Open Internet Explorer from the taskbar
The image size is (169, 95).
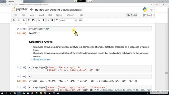tap(36, 93)
